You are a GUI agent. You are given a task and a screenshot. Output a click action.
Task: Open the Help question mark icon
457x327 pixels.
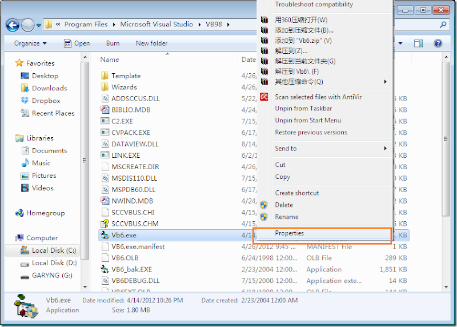pyautogui.click(x=438, y=43)
